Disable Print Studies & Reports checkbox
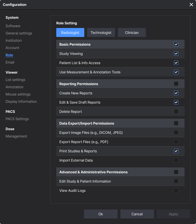The image size is (196, 224). pos(176,151)
